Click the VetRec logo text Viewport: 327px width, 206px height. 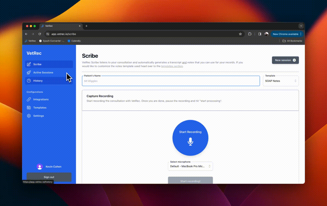point(34,53)
